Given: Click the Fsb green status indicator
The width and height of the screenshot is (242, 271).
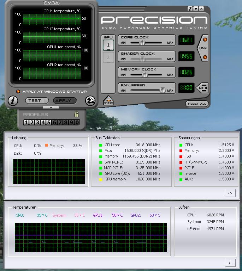Looking at the screenshot, I should point(100,151).
